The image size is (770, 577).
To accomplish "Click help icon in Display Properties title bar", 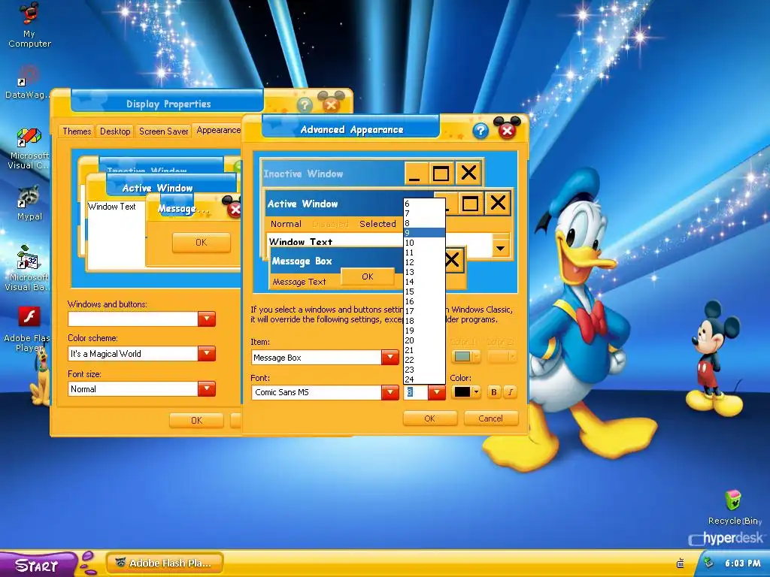I will click(x=305, y=104).
